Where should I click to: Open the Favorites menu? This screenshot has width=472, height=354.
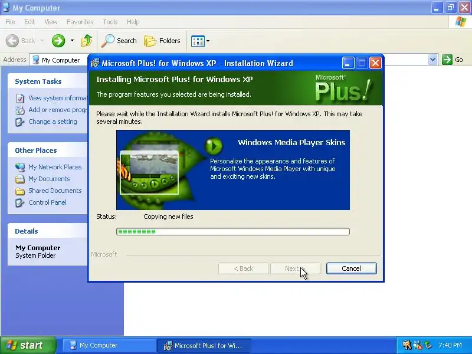point(80,22)
